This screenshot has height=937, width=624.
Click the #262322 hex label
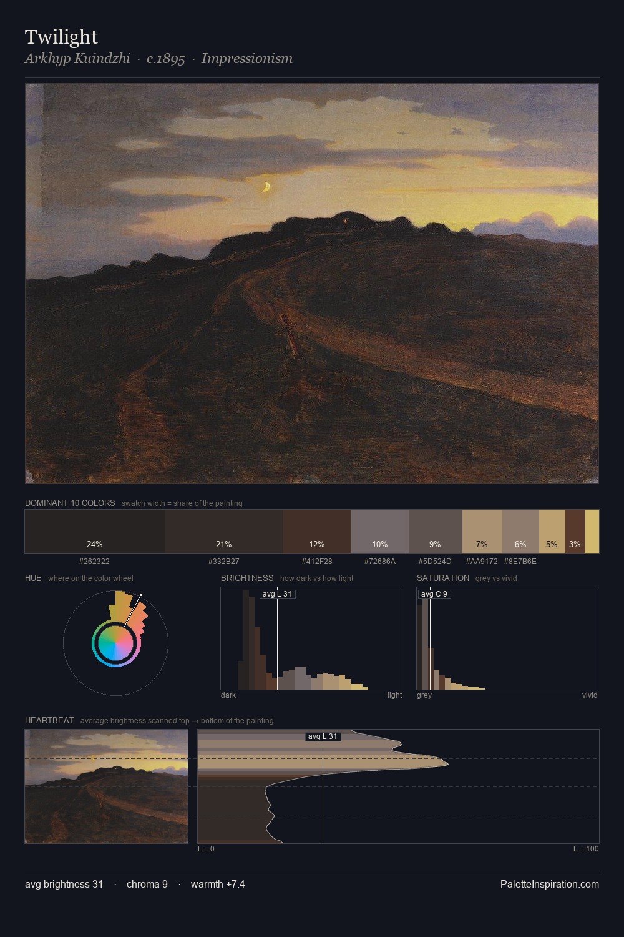coord(94,562)
